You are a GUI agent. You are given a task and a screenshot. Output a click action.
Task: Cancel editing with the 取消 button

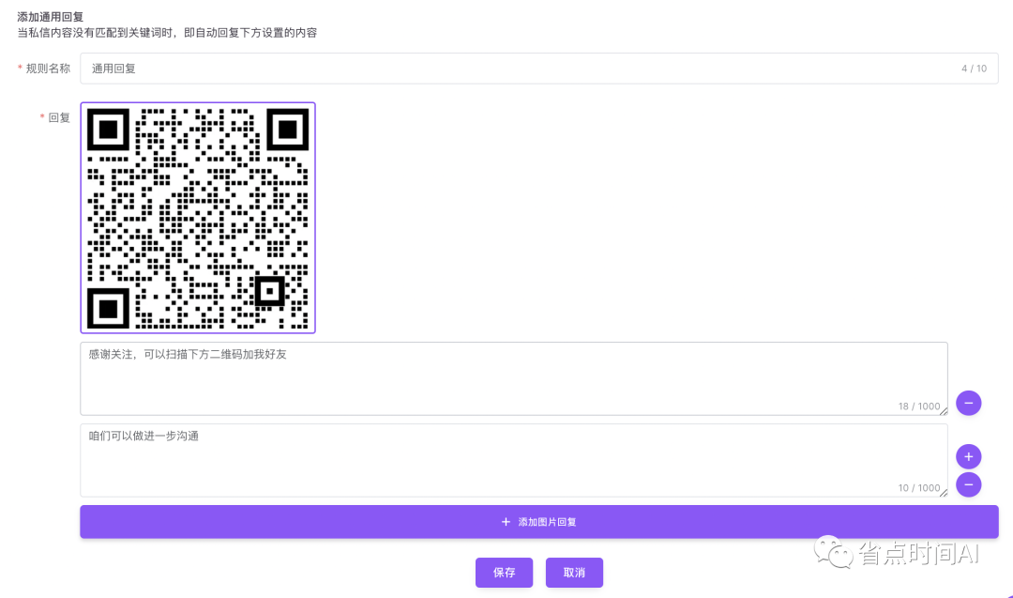pyautogui.click(x=574, y=573)
